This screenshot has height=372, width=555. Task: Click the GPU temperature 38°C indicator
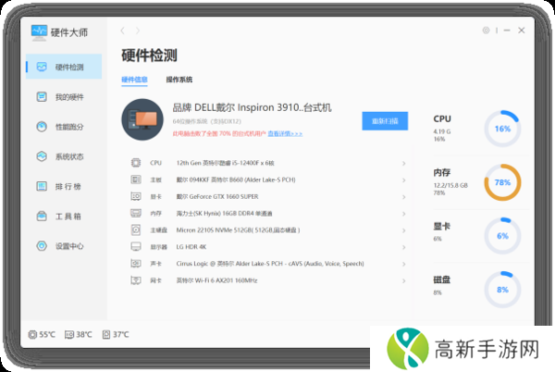point(79,334)
